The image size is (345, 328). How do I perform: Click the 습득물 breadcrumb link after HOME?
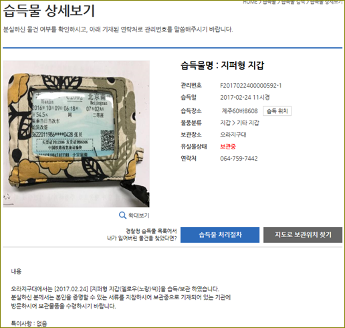pyautogui.click(x=269, y=2)
